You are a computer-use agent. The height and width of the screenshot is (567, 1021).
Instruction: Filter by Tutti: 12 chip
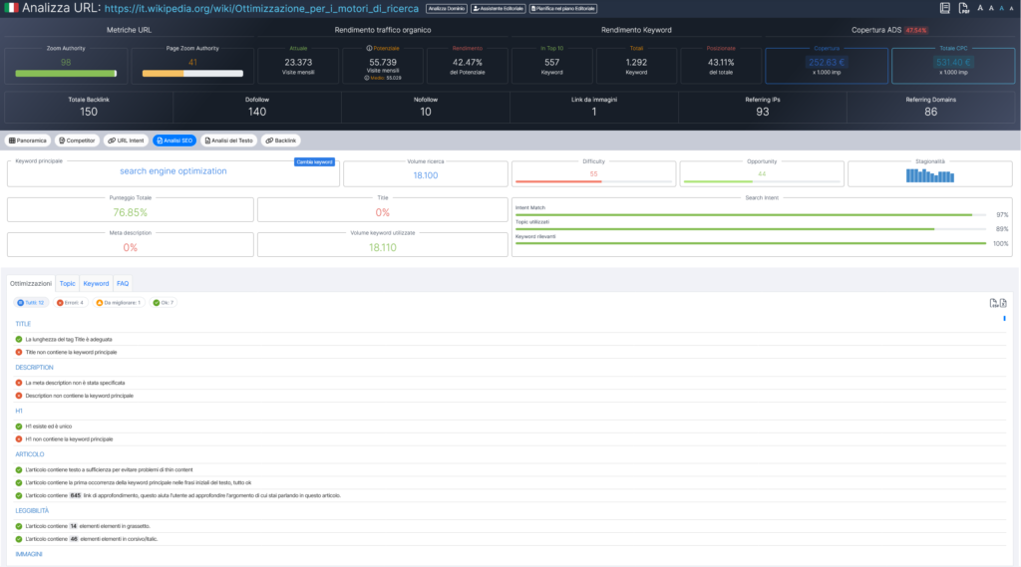[31, 303]
